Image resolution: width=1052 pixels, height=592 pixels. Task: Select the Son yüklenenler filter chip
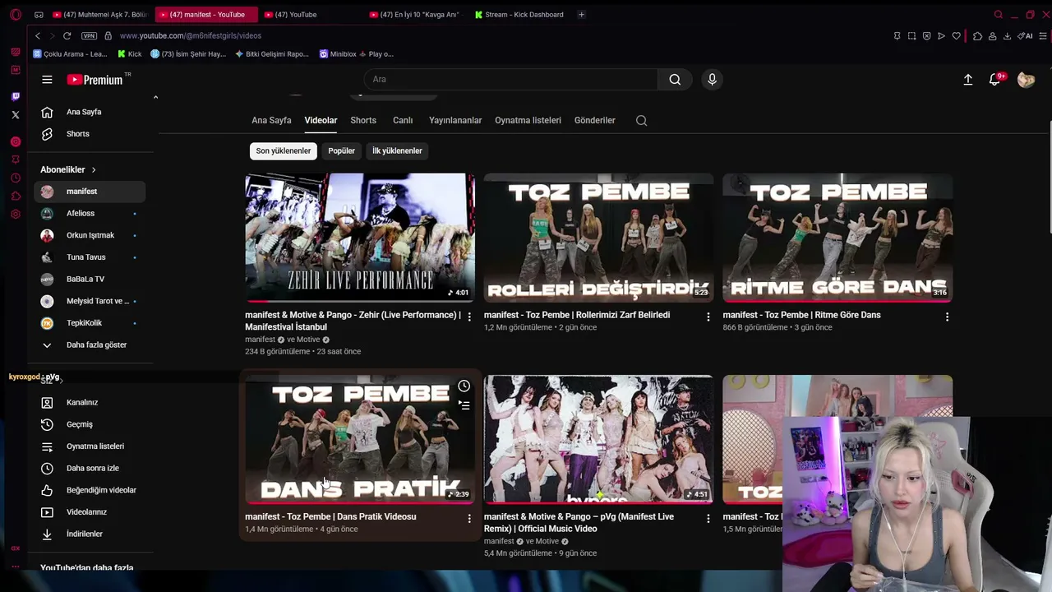click(284, 151)
